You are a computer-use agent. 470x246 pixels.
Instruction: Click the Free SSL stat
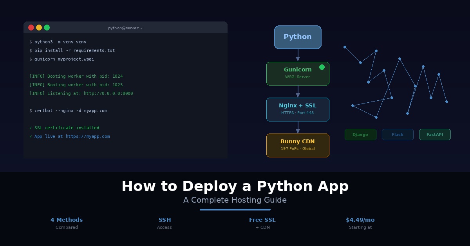coord(262,223)
